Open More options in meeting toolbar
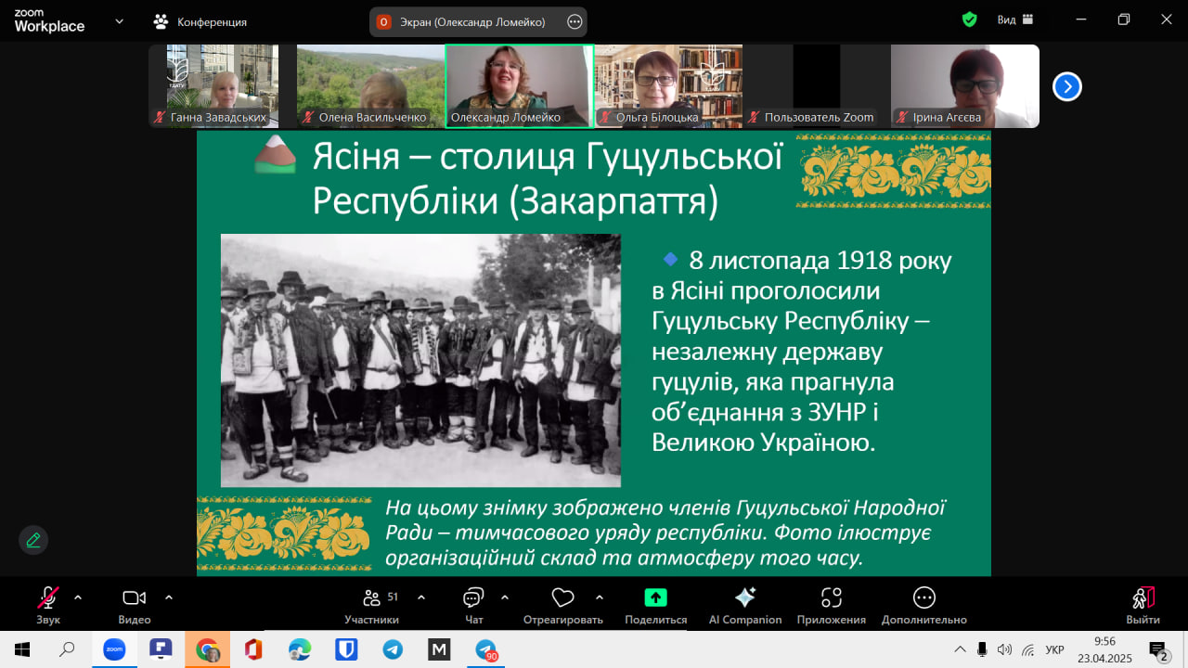This screenshot has height=668, width=1188. [x=923, y=598]
